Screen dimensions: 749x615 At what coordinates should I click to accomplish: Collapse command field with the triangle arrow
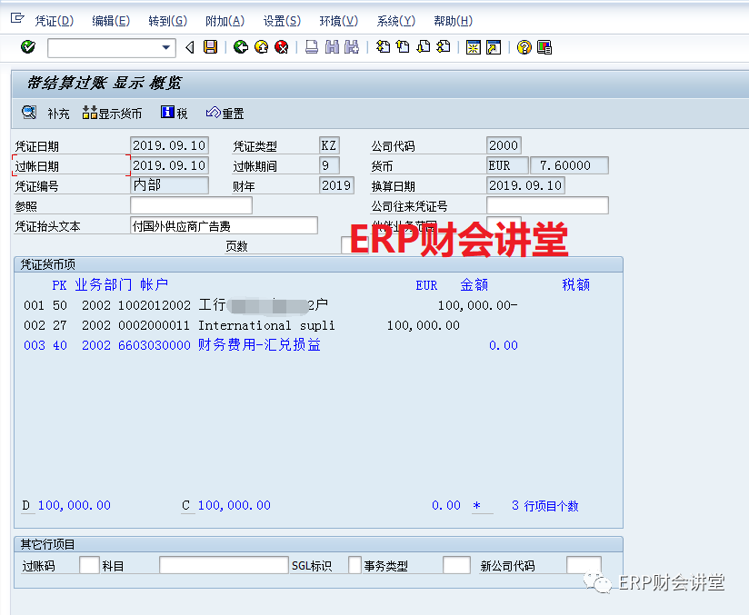pyautogui.click(x=190, y=47)
